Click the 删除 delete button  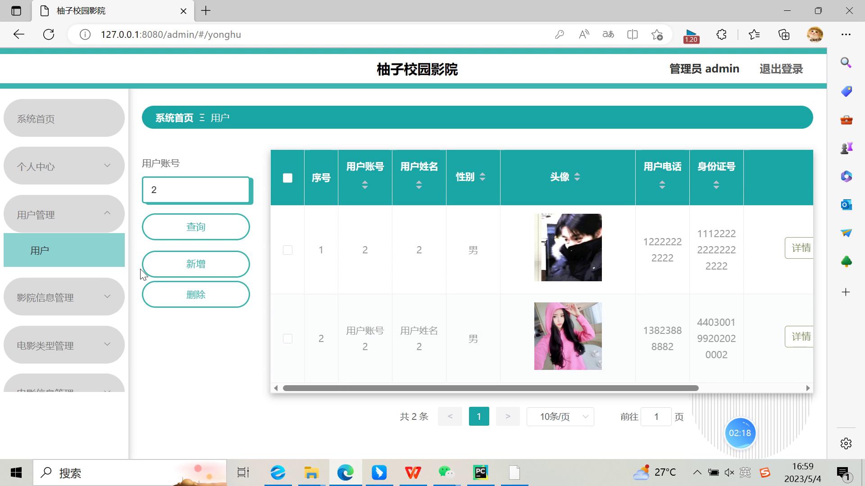pos(196,295)
